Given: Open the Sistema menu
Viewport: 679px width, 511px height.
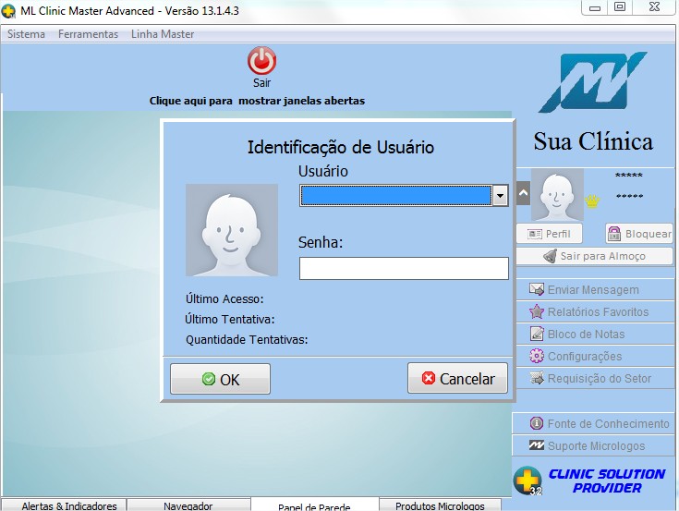Looking at the screenshot, I should [x=26, y=34].
